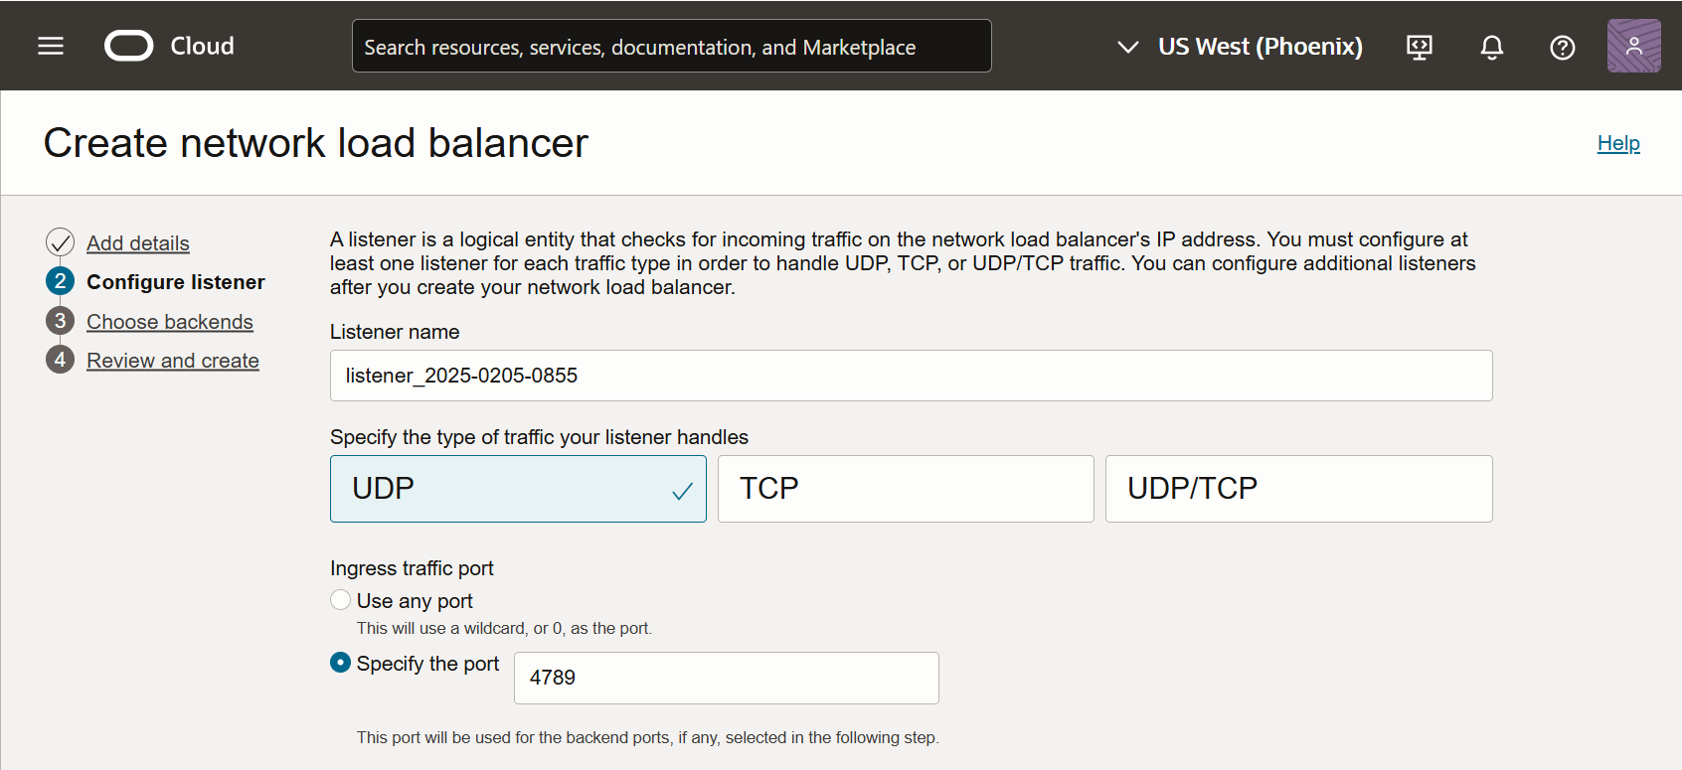Click the step 4 number circle
The width and height of the screenshot is (1682, 770).
(x=60, y=360)
